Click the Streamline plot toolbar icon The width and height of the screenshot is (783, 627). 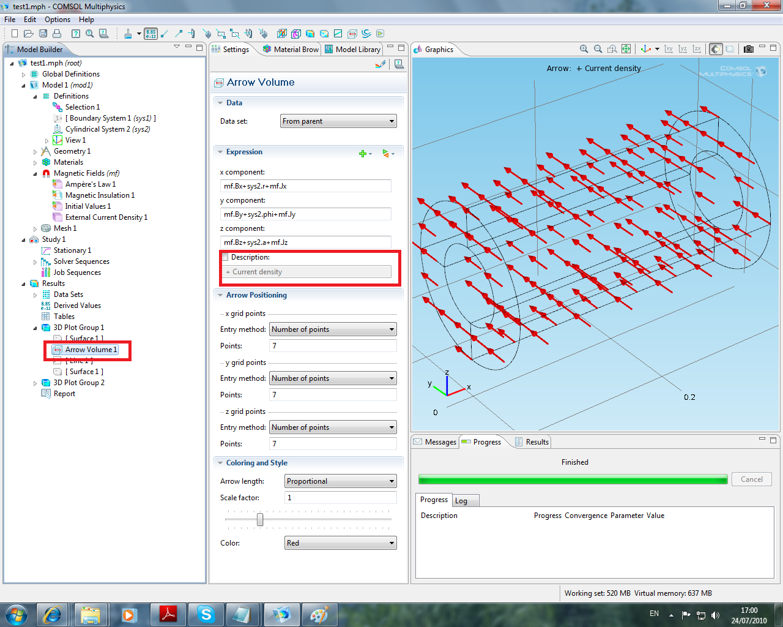point(366,34)
